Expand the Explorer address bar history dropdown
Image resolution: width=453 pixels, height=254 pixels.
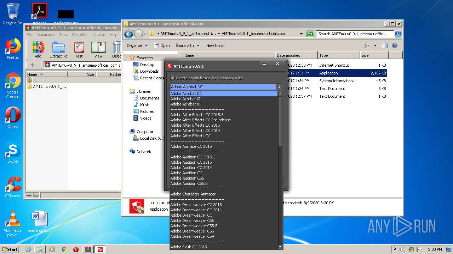tap(301, 34)
